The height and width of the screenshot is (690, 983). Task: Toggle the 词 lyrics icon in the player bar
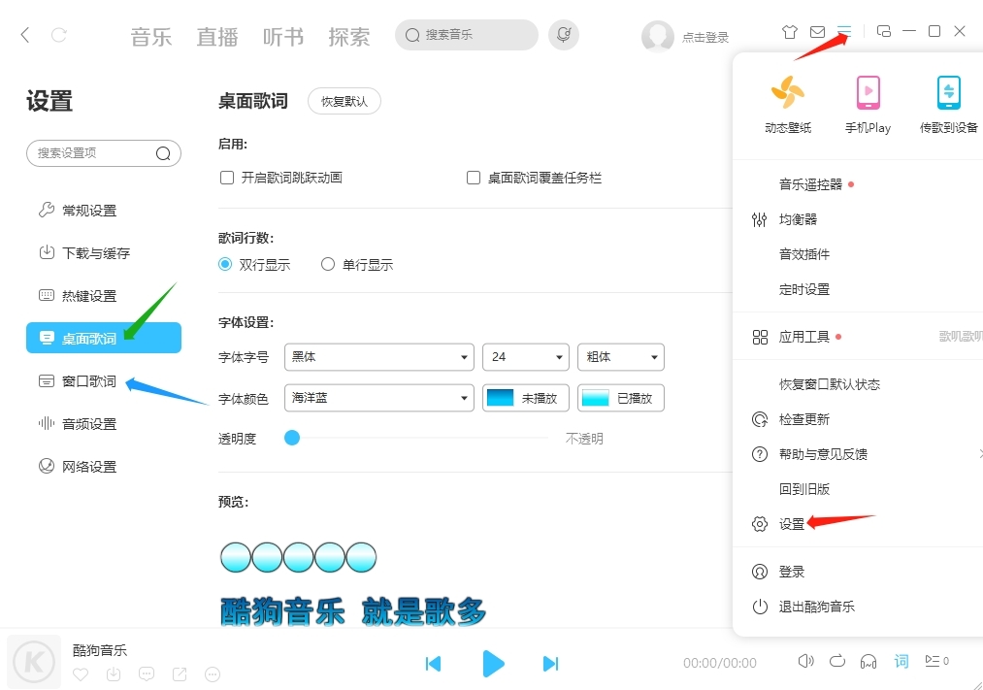(x=901, y=661)
